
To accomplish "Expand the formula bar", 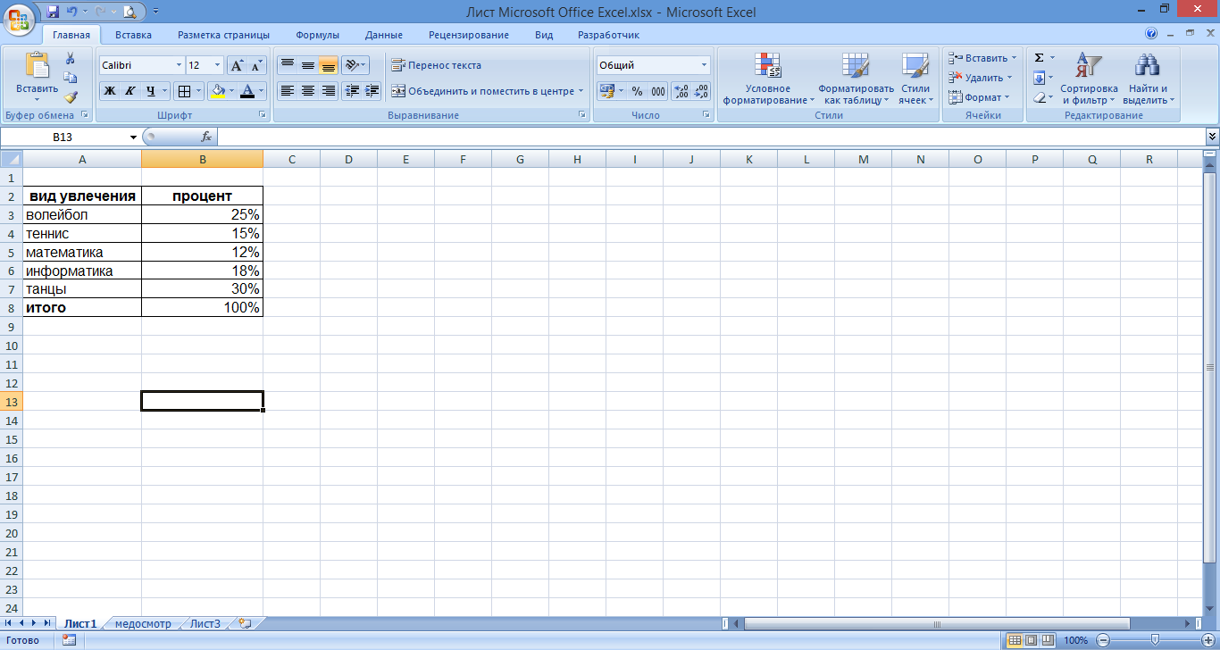I will click(1212, 137).
